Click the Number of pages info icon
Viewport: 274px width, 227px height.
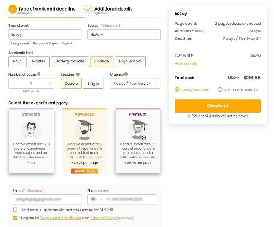pyautogui.click(x=39, y=74)
